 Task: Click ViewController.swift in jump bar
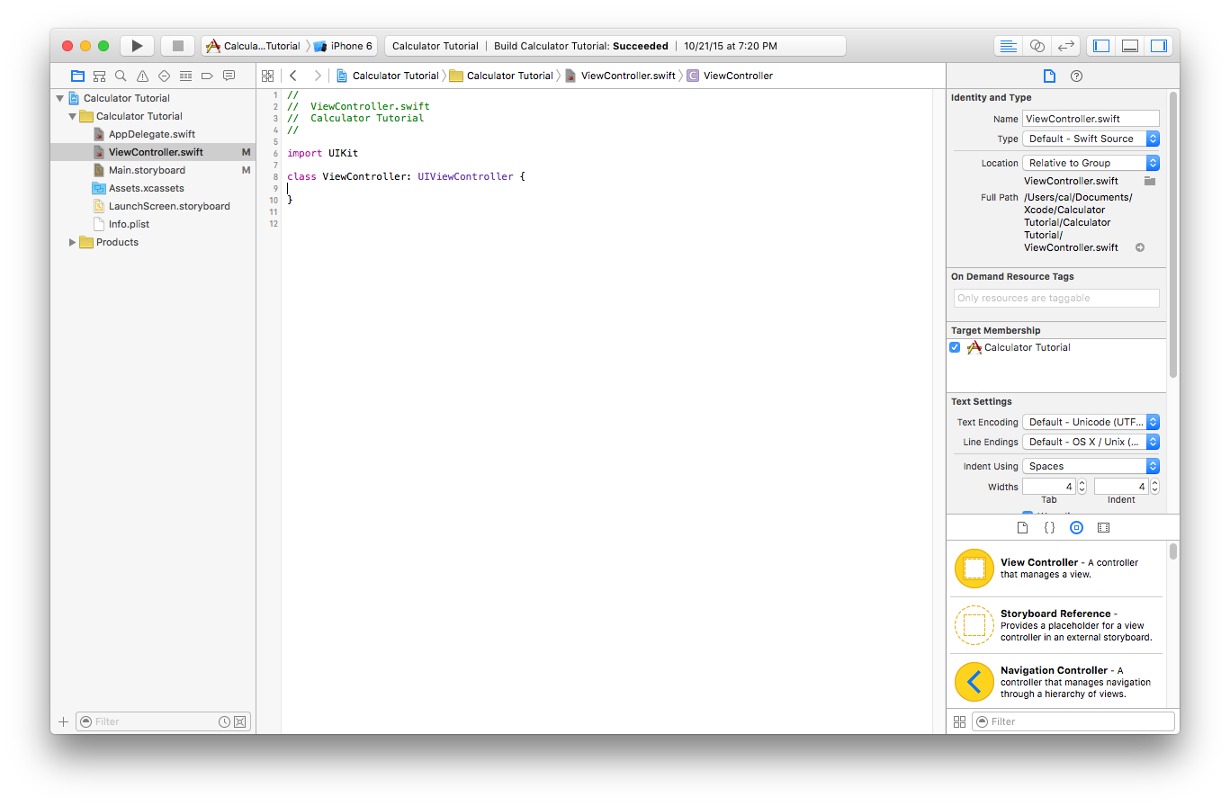pyautogui.click(x=620, y=76)
